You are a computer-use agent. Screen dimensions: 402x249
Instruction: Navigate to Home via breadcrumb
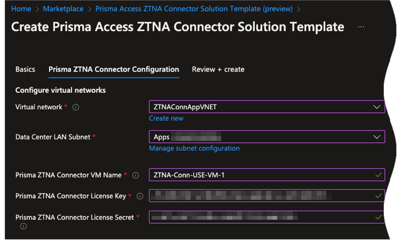tap(21, 9)
